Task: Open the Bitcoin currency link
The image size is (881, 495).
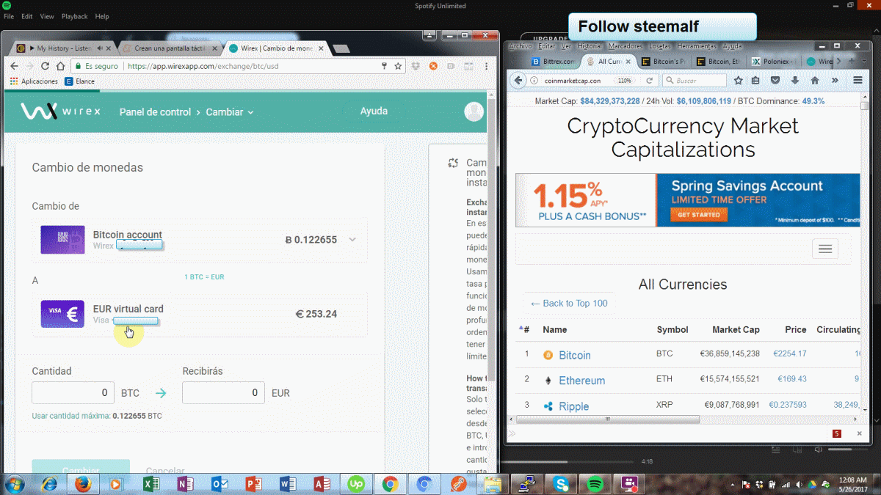Action: click(575, 355)
